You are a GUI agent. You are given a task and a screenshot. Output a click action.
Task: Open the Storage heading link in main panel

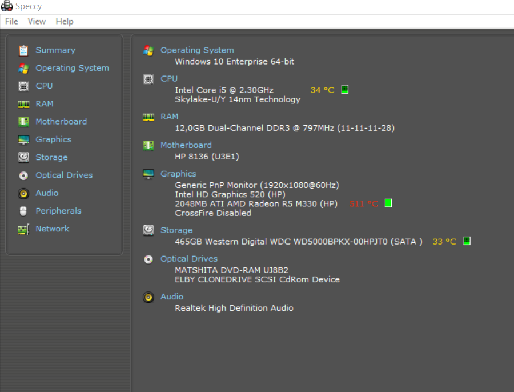tap(176, 230)
